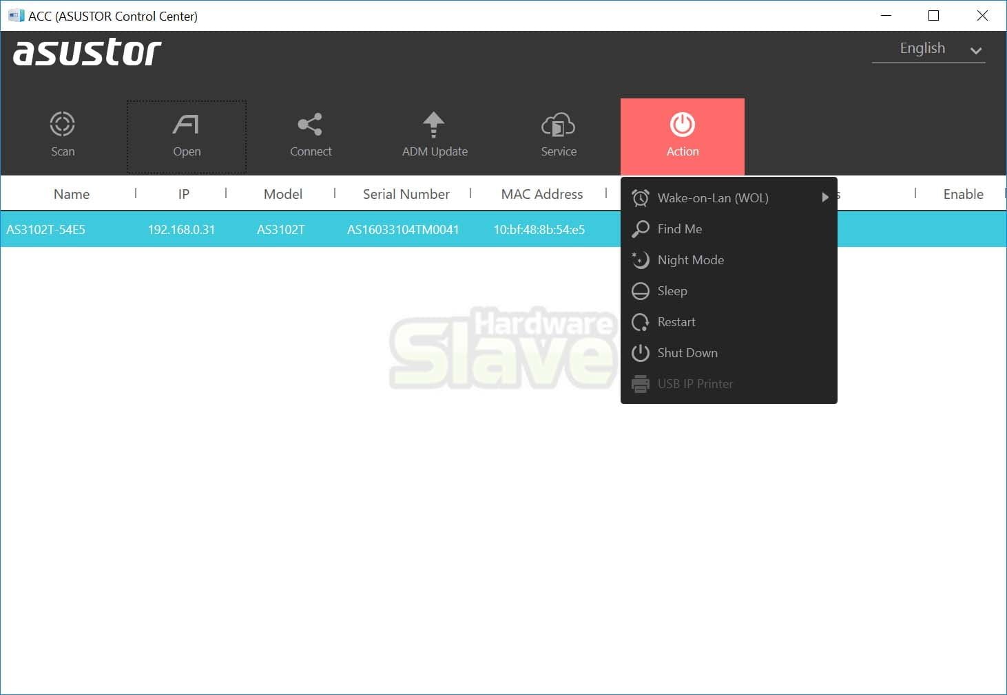Select the AS3102T-54E5 device name
The image size is (1007, 695).
(x=46, y=230)
